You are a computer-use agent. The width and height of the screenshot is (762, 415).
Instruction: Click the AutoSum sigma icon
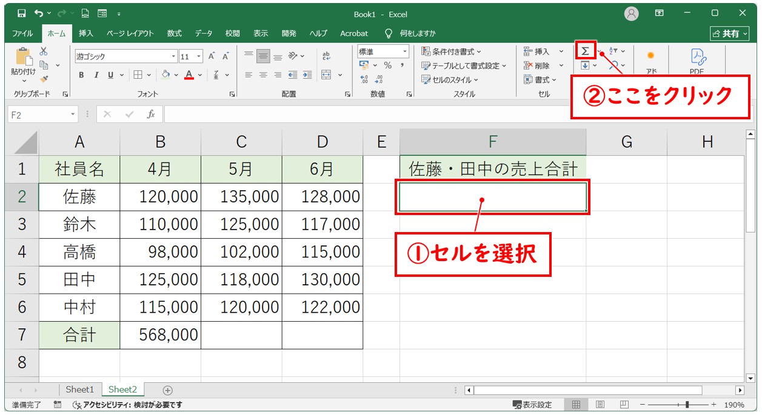pyautogui.click(x=585, y=51)
